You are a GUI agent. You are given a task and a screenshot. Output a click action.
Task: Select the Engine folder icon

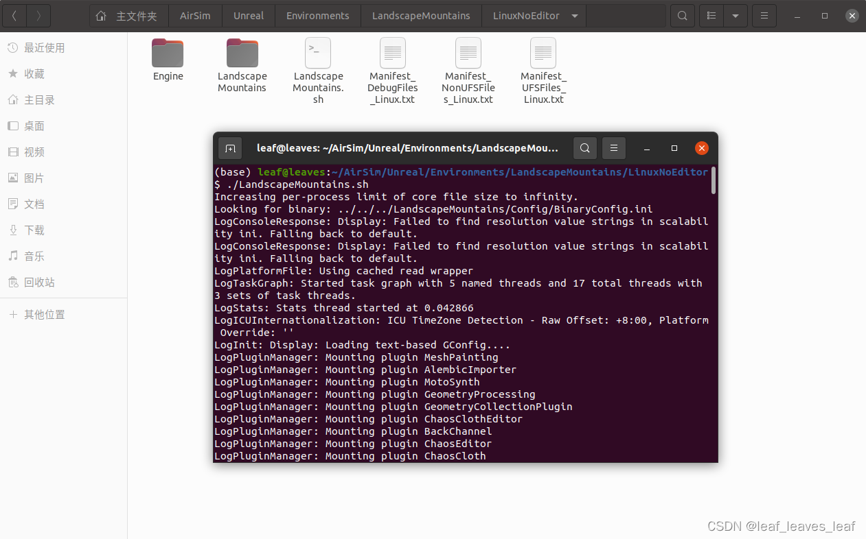168,53
